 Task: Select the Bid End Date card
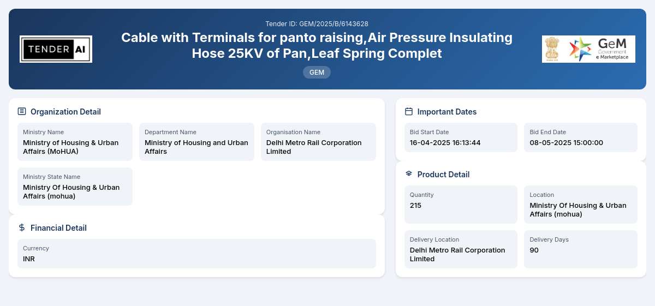[581, 137]
